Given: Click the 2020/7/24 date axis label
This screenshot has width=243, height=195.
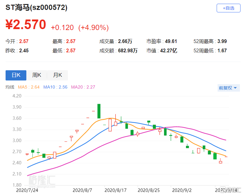Looking at the screenshot, I should [27, 190].
